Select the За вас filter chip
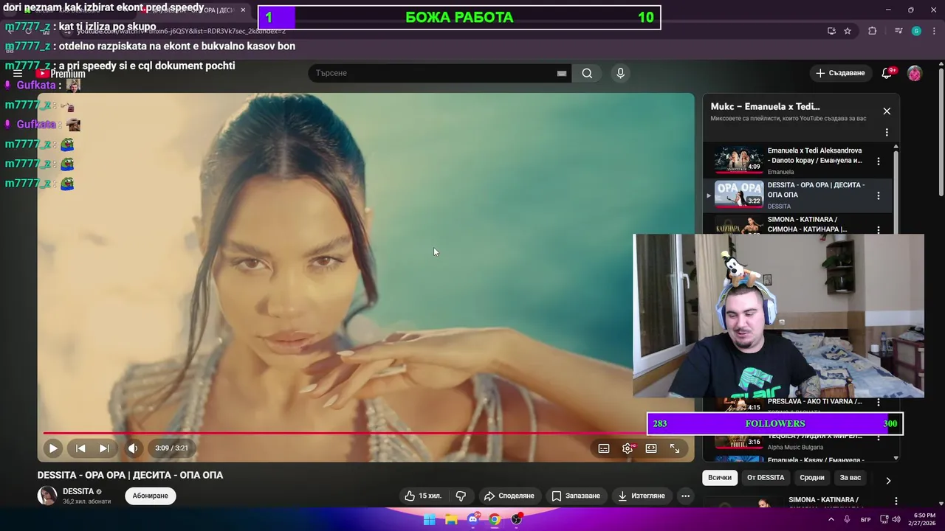The image size is (945, 531). pyautogui.click(x=850, y=478)
